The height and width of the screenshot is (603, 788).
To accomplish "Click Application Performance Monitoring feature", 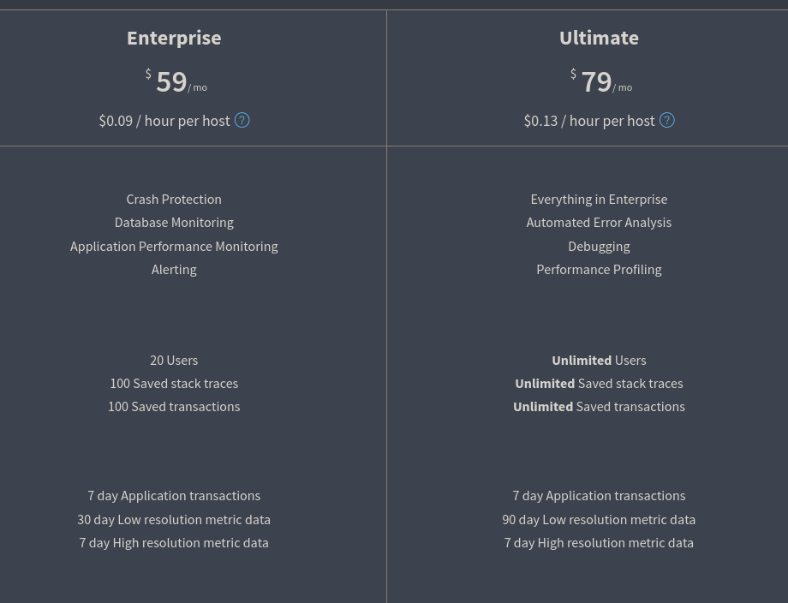I will tap(174, 246).
